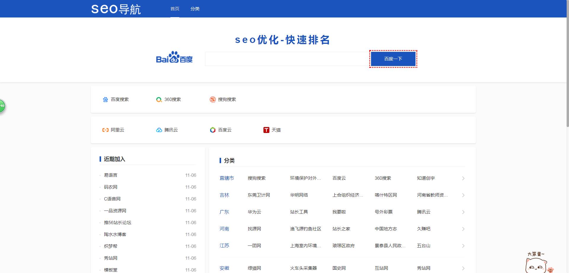
Task: Focus the Baidu search input box
Action: (287, 59)
